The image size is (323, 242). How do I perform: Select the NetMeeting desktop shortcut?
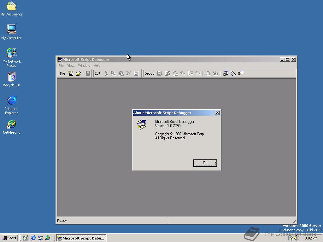[x=12, y=127]
